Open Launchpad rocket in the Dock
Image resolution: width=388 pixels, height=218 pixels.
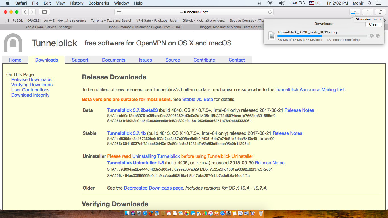139,213
